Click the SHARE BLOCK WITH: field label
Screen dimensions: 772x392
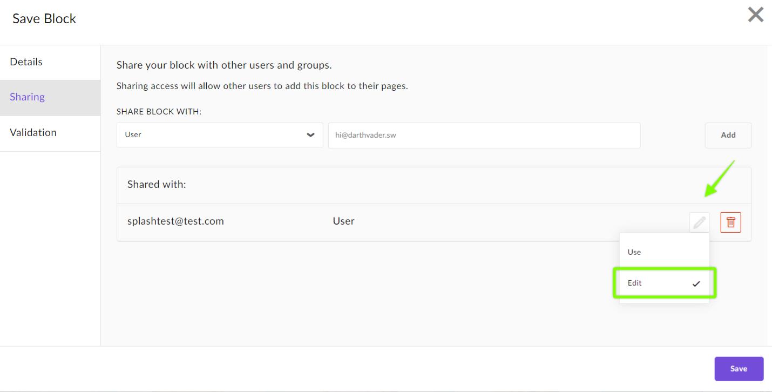[x=159, y=111]
